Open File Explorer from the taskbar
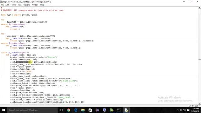The height and width of the screenshot is (113, 201). click(x=83, y=110)
